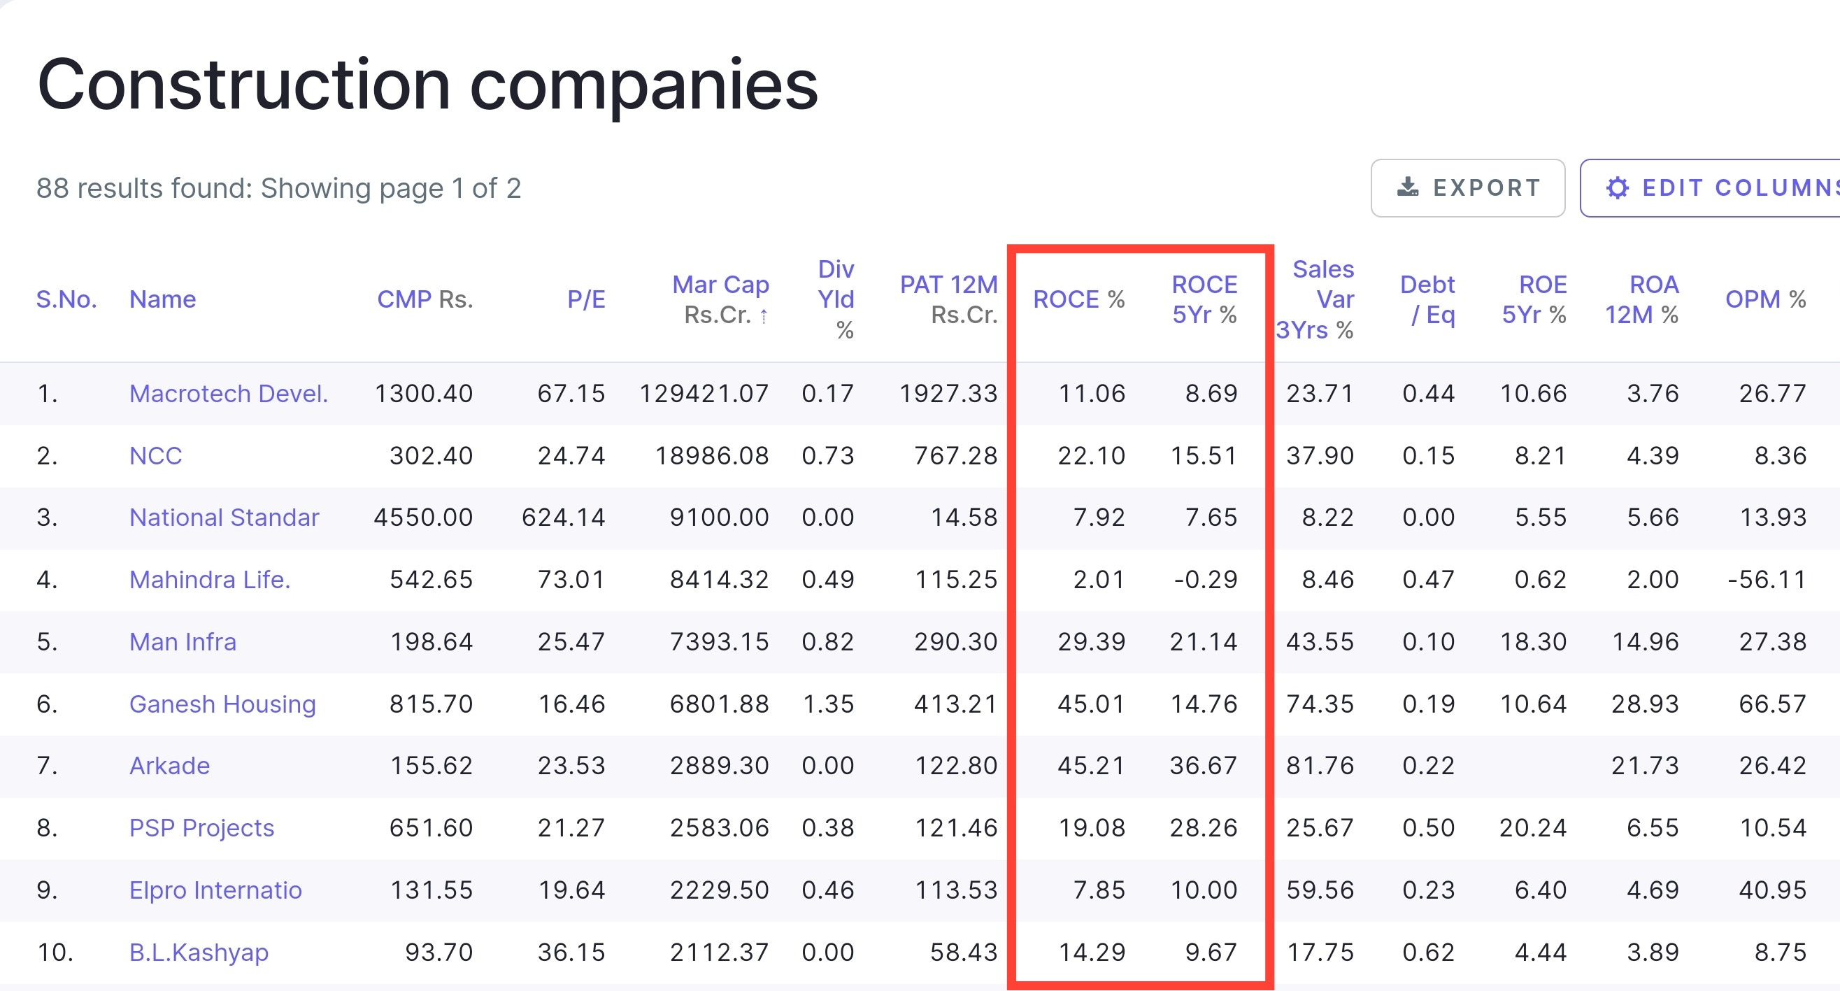1840x991 pixels.
Task: Click Arkade ROCE 5Yr value 36.67
Action: click(x=1204, y=765)
